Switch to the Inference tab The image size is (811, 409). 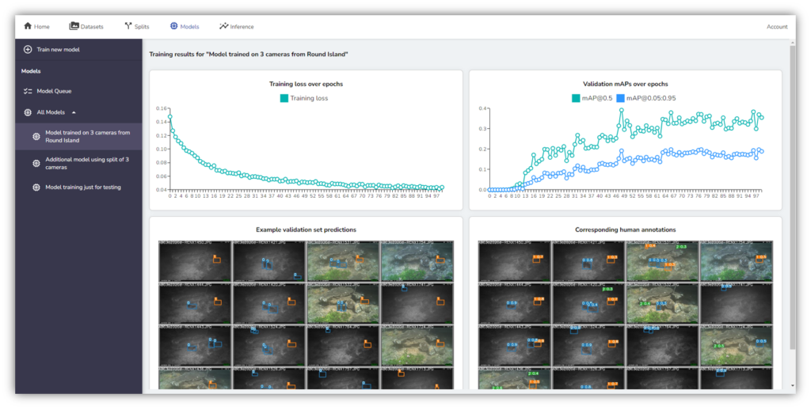point(242,26)
